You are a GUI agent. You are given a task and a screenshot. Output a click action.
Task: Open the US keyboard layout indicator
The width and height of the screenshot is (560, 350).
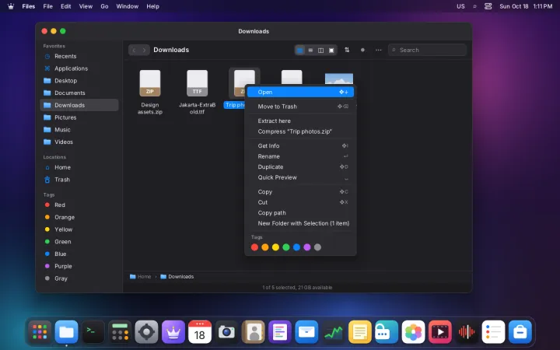click(x=460, y=6)
